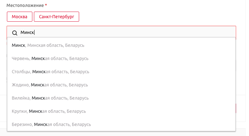Place cursor after the typed Минск text
The width and height of the screenshot is (249, 136).
click(x=34, y=32)
